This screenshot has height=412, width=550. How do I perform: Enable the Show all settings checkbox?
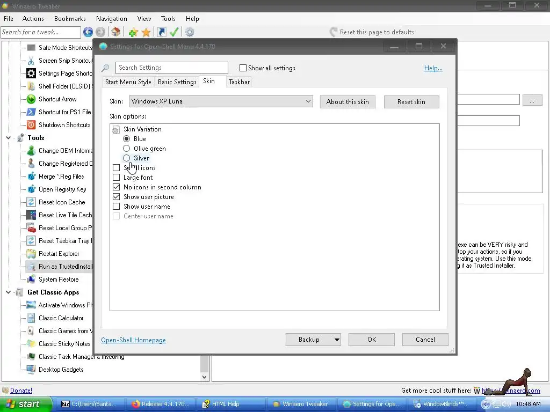click(x=243, y=68)
